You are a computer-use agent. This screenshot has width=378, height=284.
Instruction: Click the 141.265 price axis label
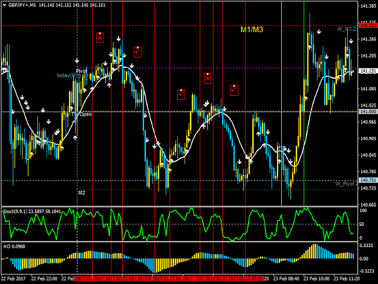coord(368,39)
